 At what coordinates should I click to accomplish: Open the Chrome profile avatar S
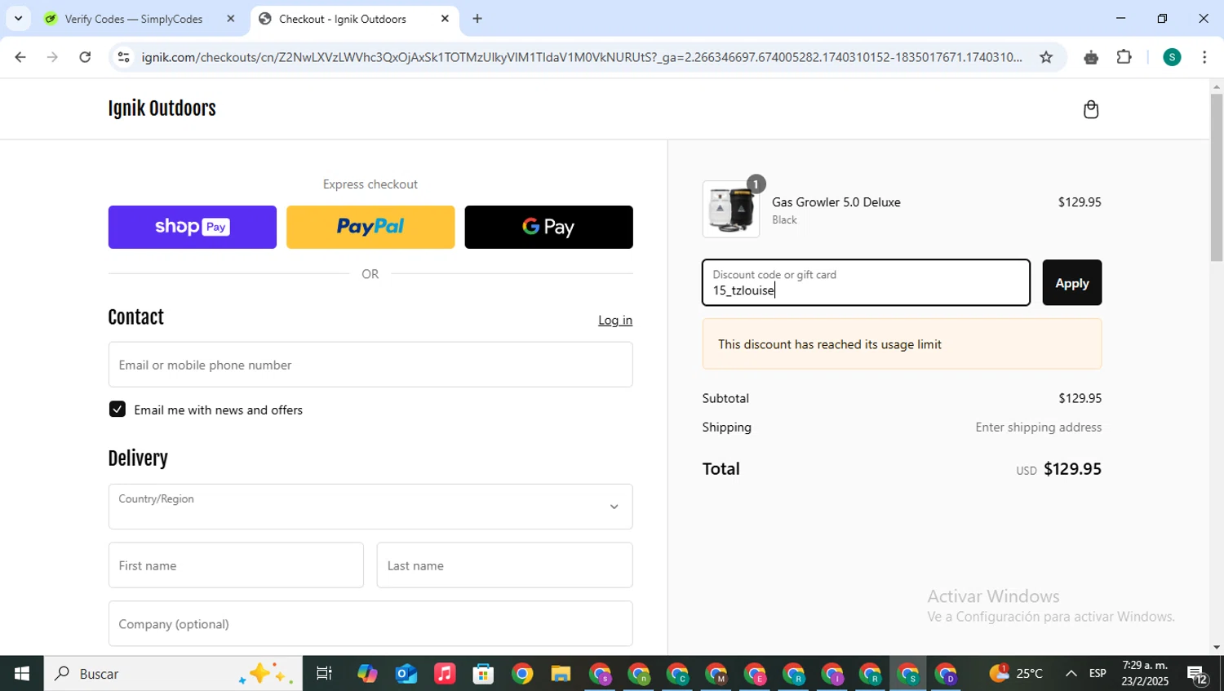pyautogui.click(x=1172, y=57)
